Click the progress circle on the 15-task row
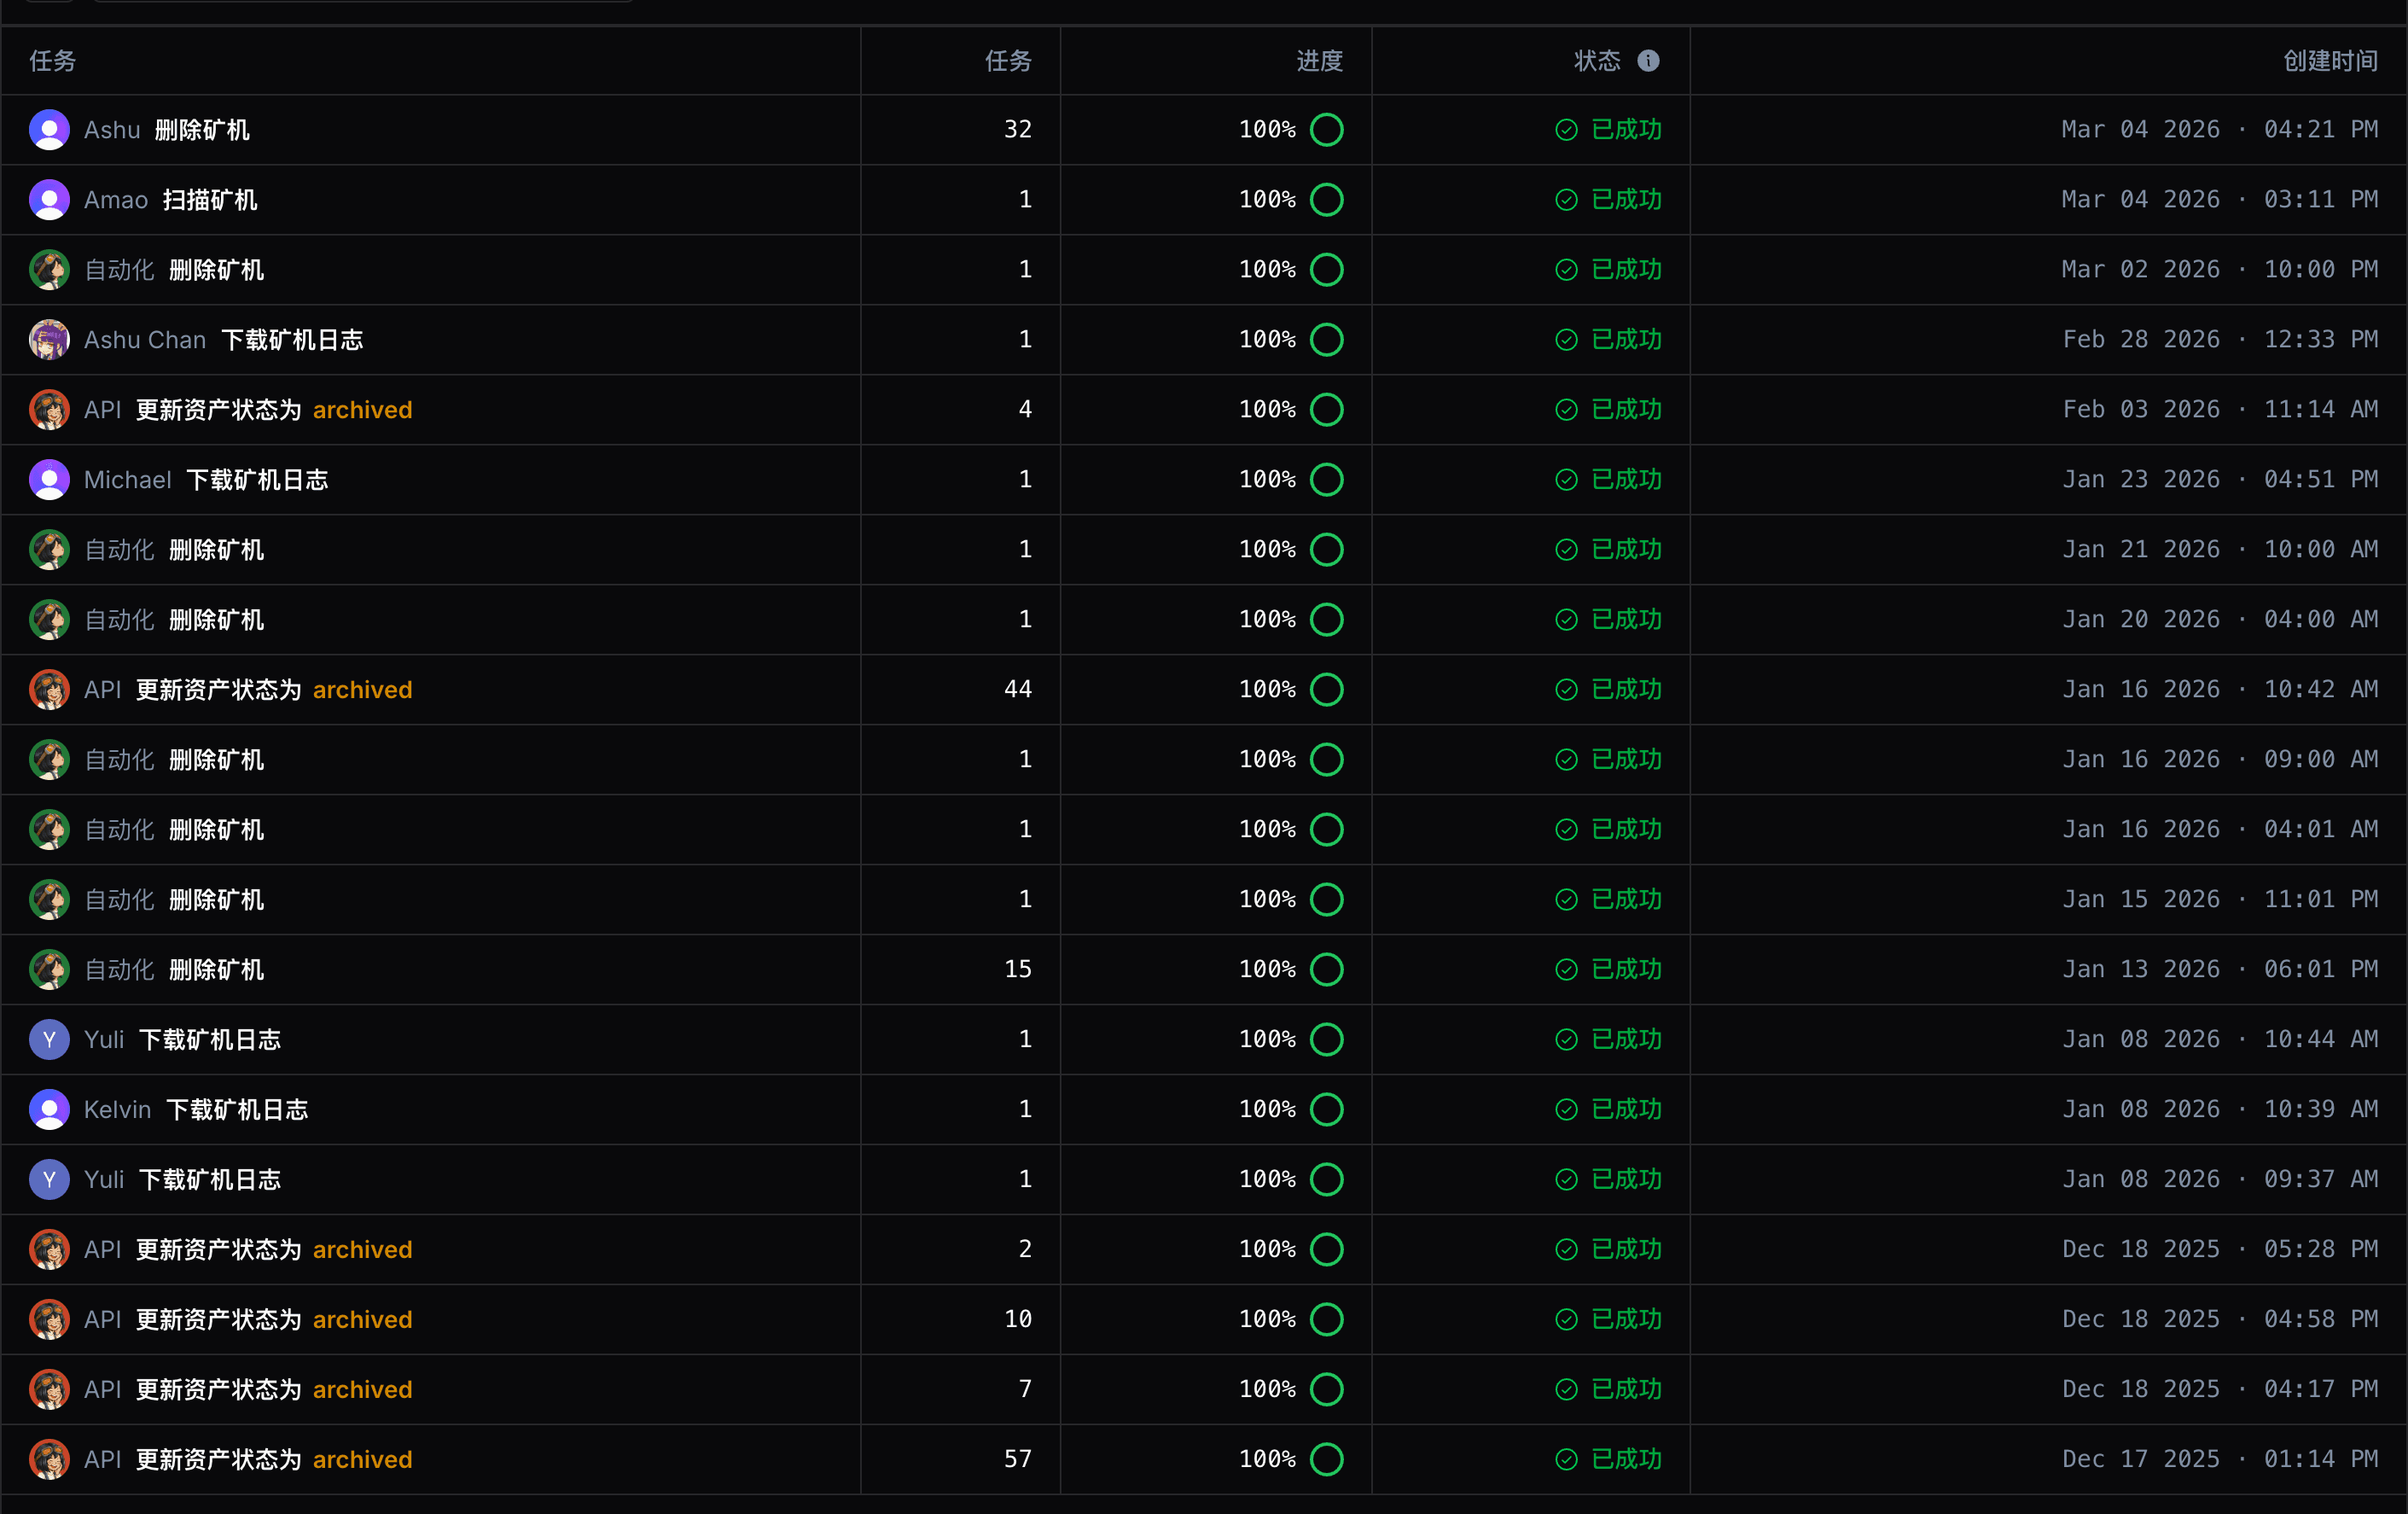 [1327, 969]
